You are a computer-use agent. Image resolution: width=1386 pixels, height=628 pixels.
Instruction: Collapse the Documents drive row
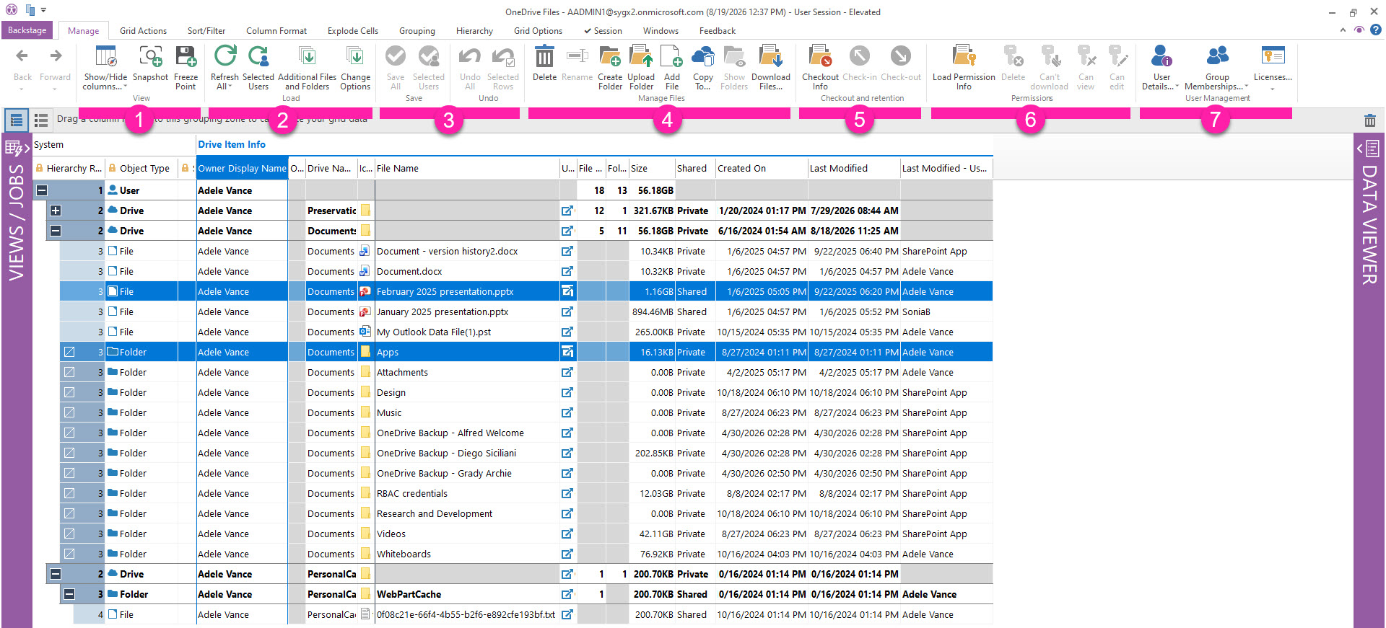[56, 231]
